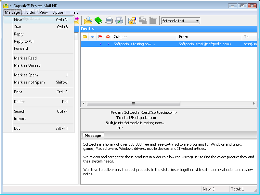Minimize the e-Capsule window
The height and width of the screenshot is (195, 260).
click(x=232, y=6)
